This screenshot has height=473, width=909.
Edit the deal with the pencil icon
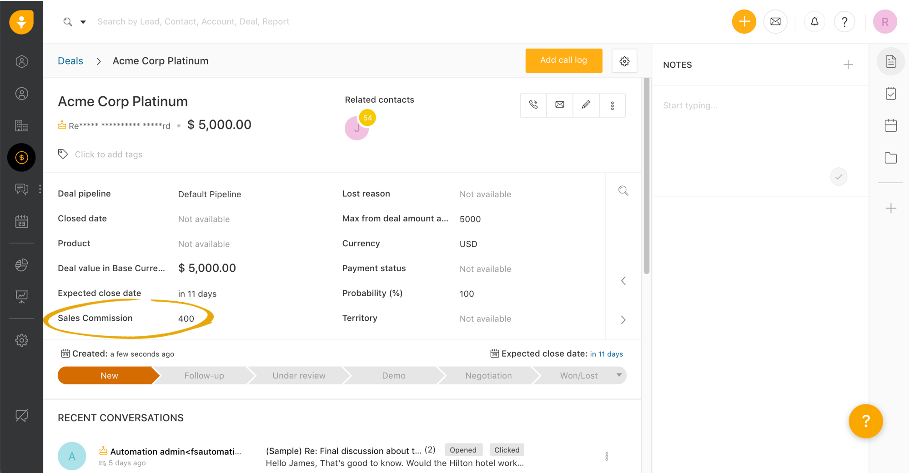click(586, 105)
